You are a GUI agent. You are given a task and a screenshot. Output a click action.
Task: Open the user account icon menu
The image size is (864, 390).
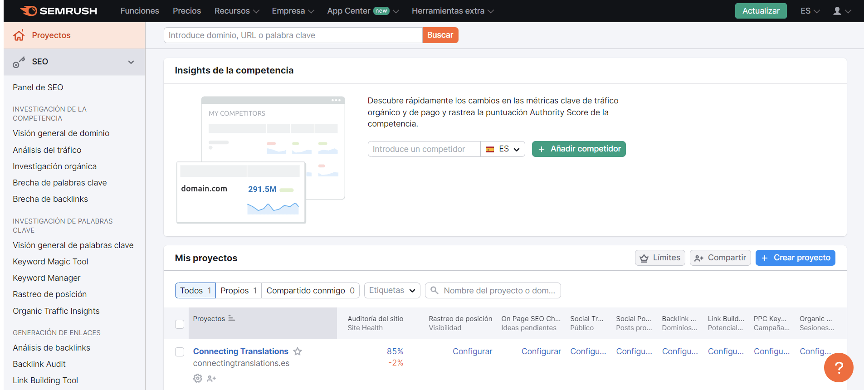[842, 11]
